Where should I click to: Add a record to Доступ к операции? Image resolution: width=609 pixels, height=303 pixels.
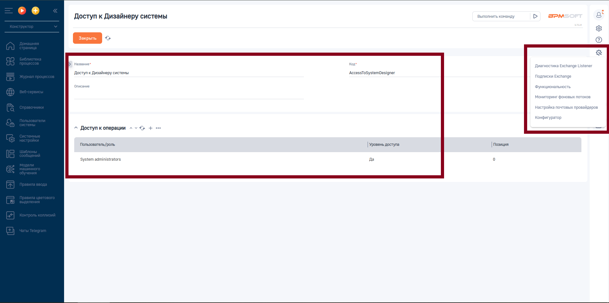click(x=151, y=128)
